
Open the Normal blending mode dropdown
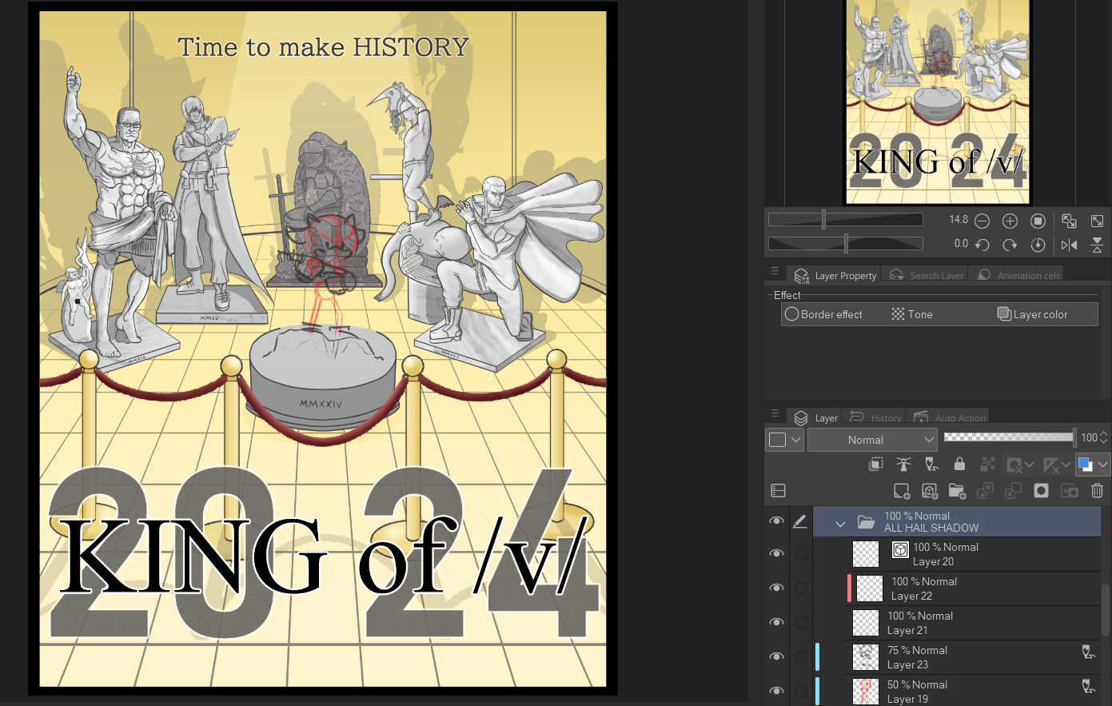pyautogui.click(x=871, y=440)
